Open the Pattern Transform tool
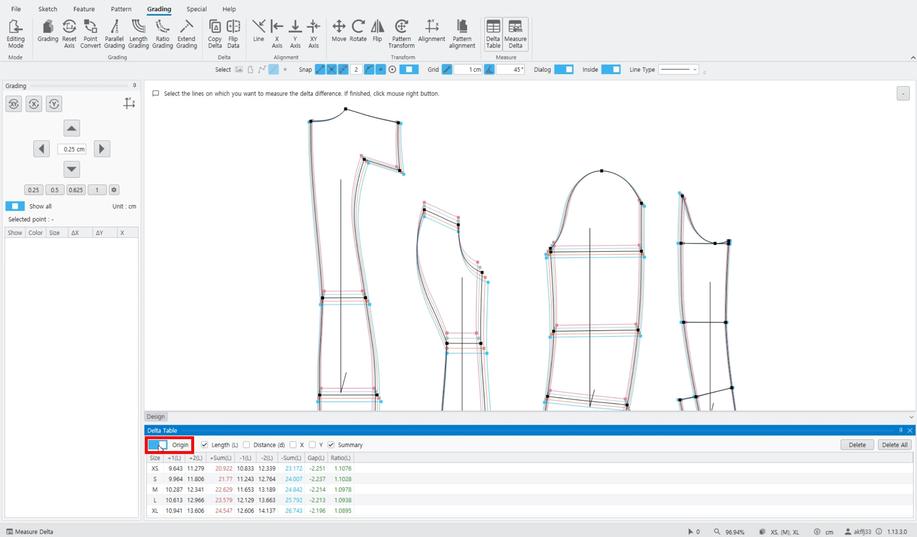Screen dimensions: 917x537 [401, 34]
